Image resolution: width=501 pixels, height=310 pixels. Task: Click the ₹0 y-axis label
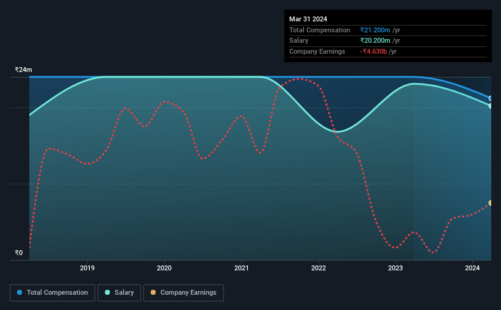pyautogui.click(x=19, y=253)
